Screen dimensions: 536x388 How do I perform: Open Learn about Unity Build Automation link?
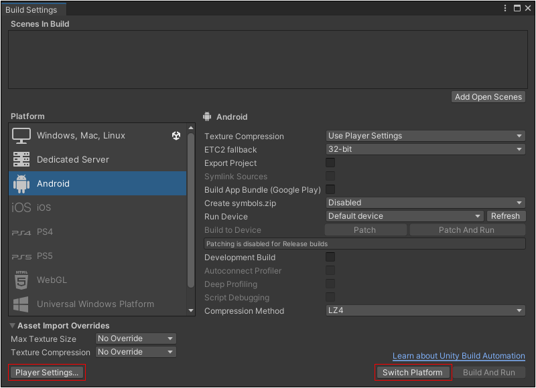point(458,356)
